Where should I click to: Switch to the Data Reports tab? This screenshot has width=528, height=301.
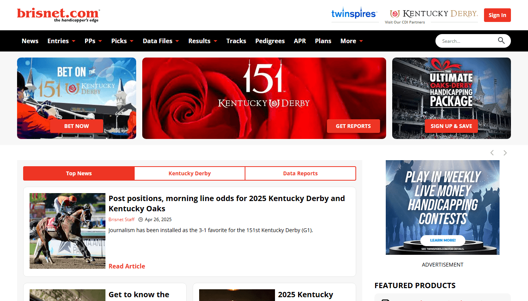coord(300,173)
